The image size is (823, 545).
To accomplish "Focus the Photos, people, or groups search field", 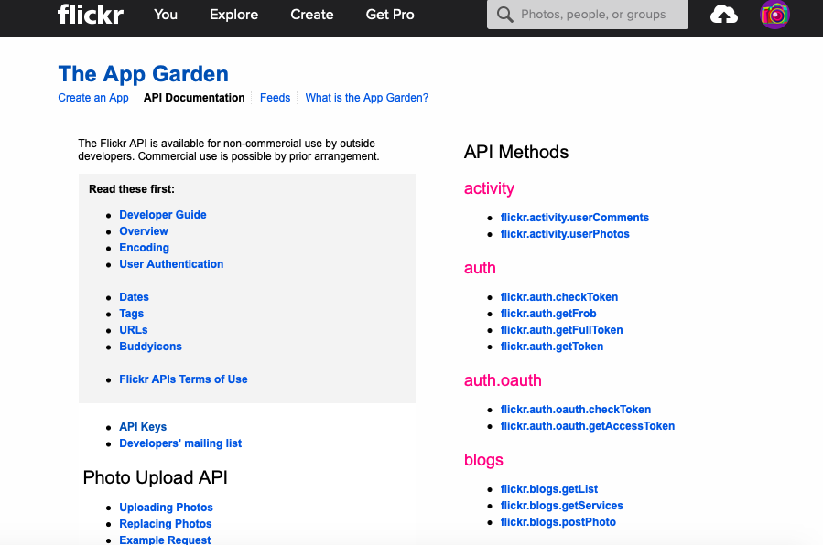I will click(x=600, y=15).
